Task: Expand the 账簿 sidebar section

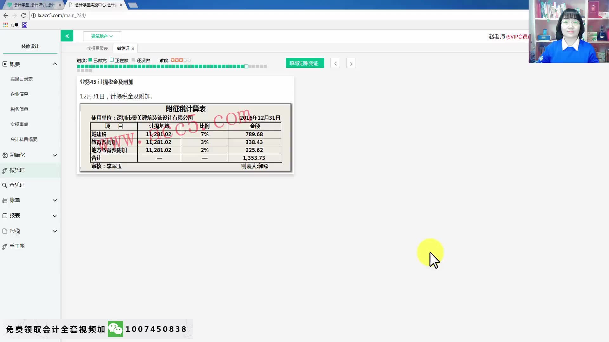Action: [x=55, y=200]
